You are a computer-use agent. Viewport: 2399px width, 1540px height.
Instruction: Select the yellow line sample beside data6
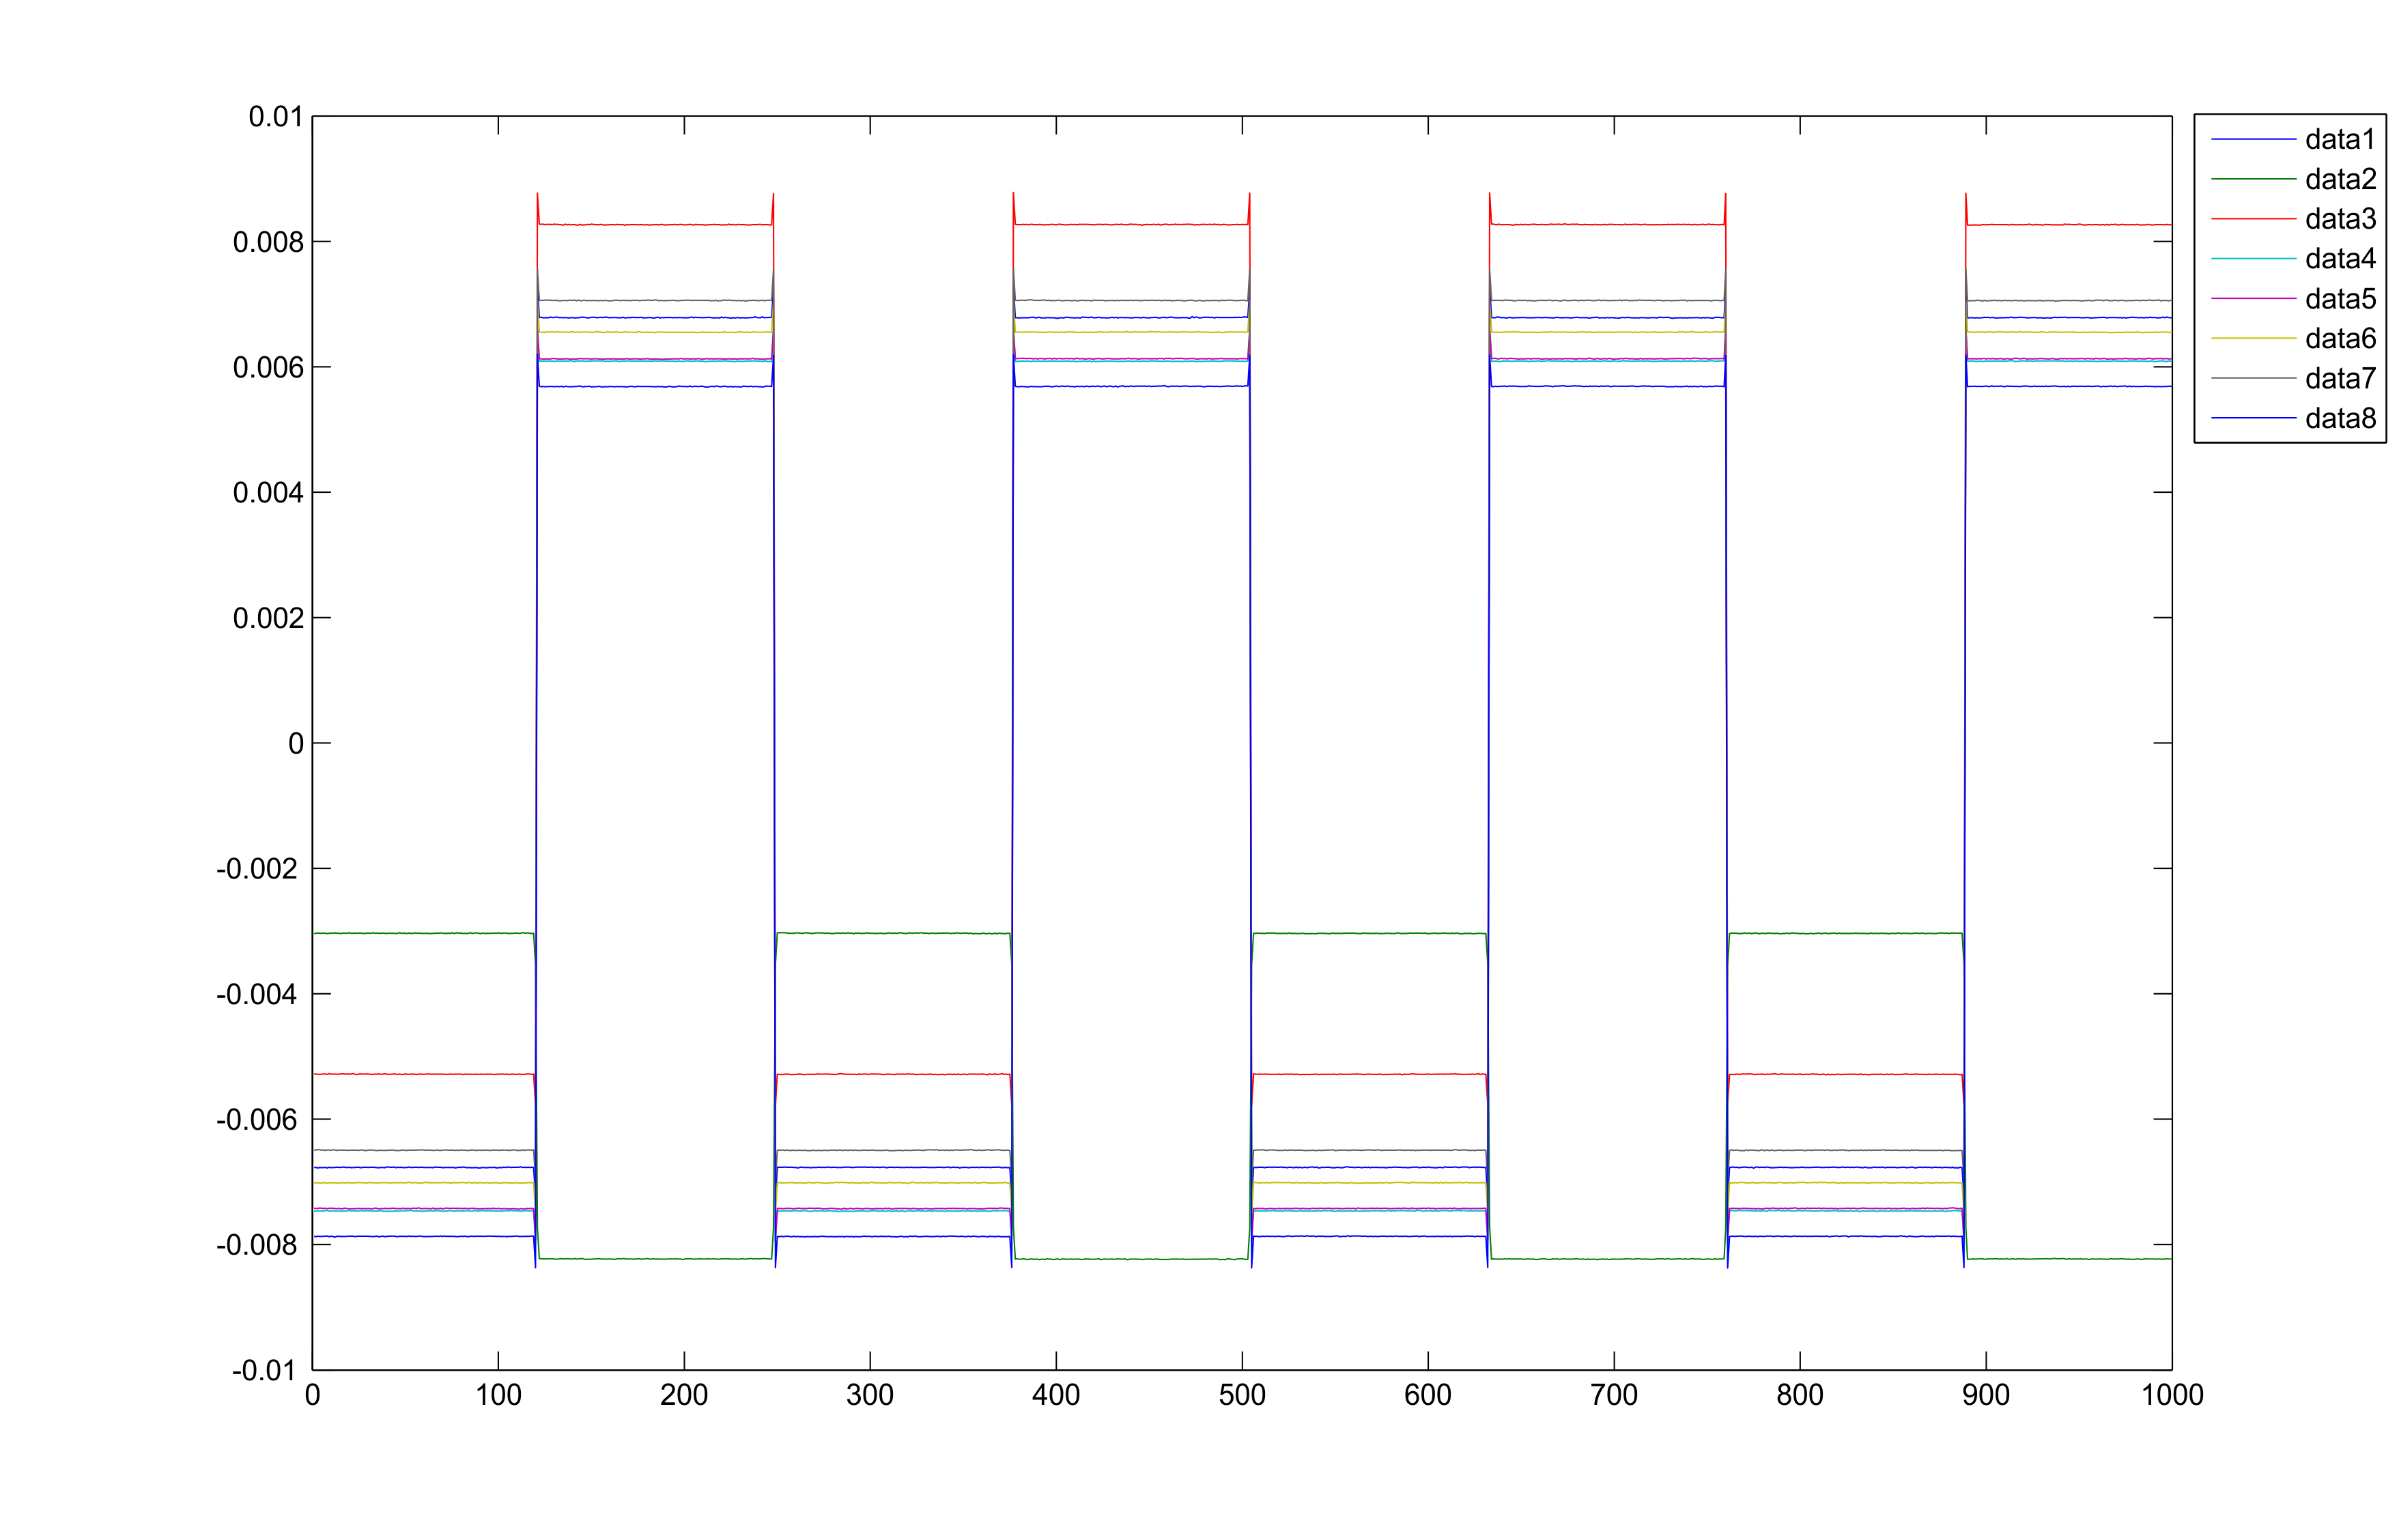coord(2253,339)
